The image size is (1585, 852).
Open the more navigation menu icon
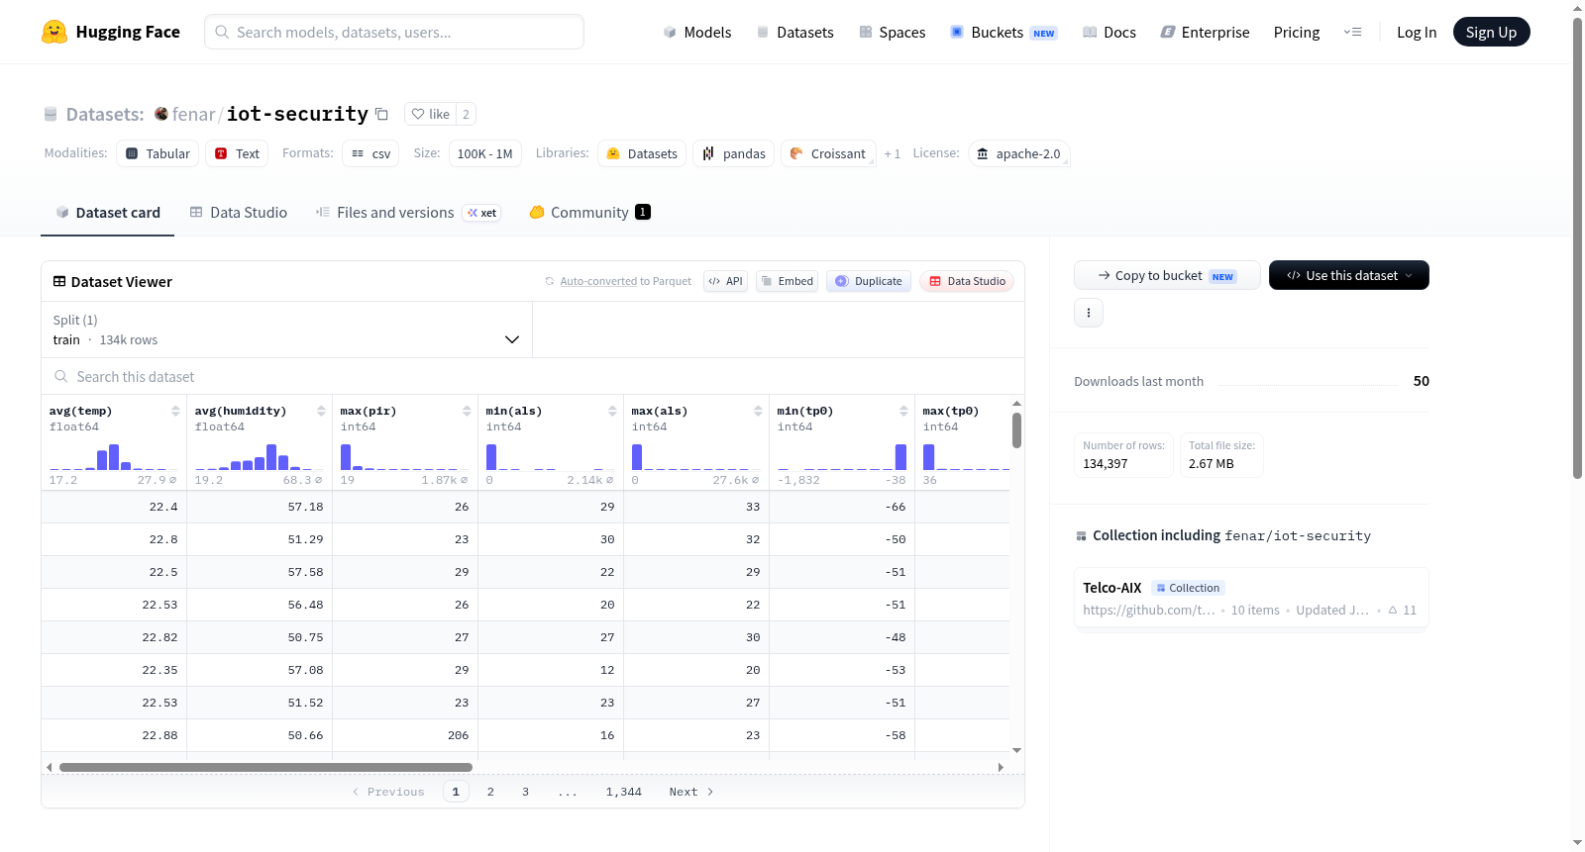point(1352,32)
